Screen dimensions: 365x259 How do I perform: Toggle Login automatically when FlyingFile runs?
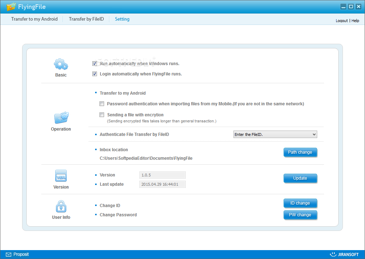click(x=94, y=74)
